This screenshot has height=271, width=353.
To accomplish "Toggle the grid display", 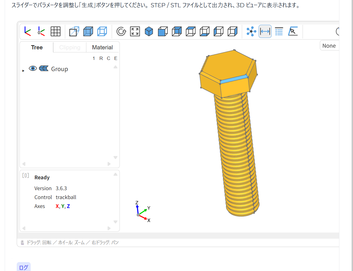I will (55, 31).
